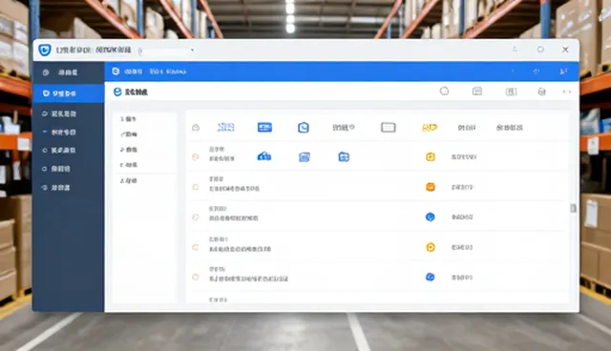Toggle the checkbox of the third list row

[196, 217]
